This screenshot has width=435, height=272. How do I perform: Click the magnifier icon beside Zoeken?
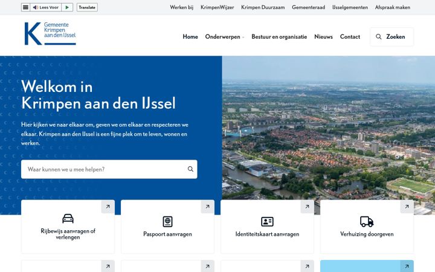tap(378, 37)
